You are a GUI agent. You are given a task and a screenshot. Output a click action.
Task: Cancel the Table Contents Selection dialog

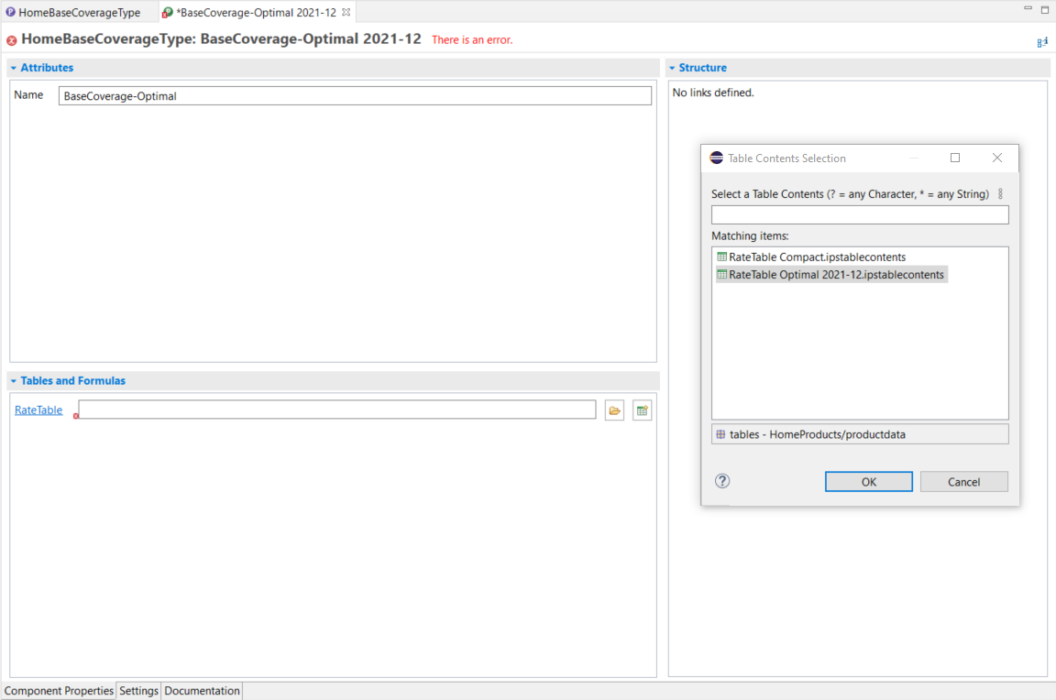point(963,482)
